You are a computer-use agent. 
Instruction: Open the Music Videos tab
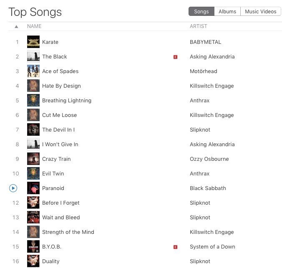pyautogui.click(x=260, y=12)
